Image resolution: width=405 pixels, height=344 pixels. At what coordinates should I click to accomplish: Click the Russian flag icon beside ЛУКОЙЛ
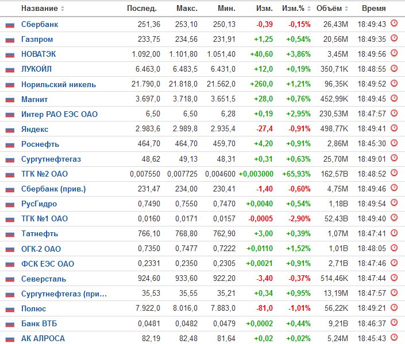point(10,69)
